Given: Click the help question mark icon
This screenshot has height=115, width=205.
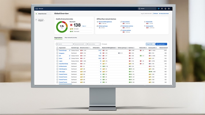Looking at the screenshot, I should 169,9.
